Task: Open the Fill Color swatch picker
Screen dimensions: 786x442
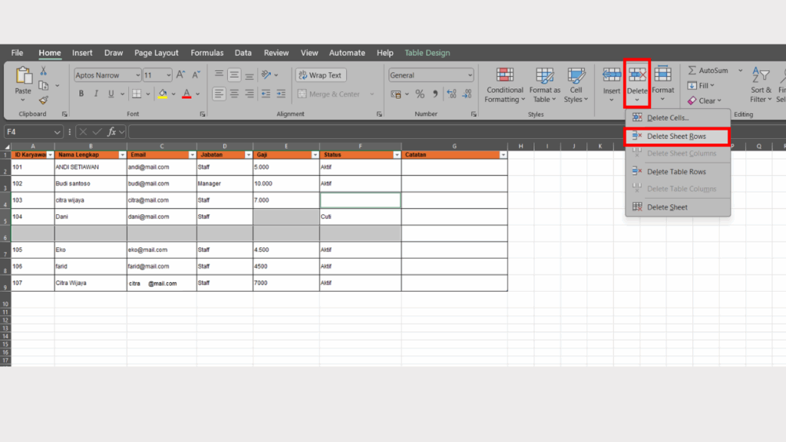Action: tap(174, 94)
